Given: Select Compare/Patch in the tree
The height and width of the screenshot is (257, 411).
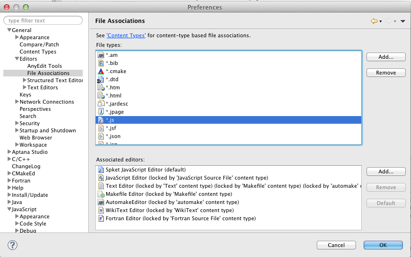Looking at the screenshot, I should point(39,44).
